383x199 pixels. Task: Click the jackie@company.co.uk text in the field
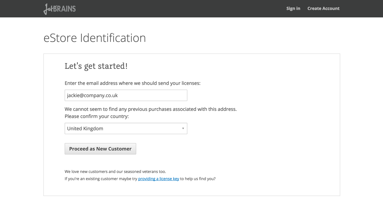[92, 95]
